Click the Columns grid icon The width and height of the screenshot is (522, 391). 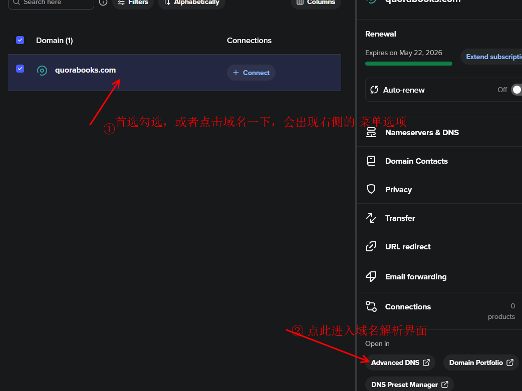click(300, 3)
